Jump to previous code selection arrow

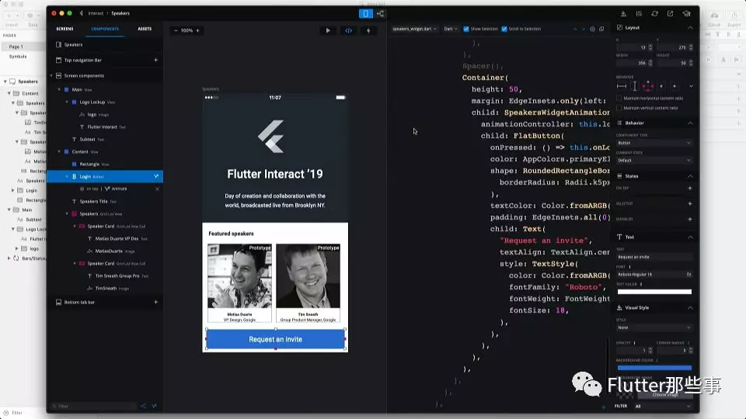click(x=575, y=29)
